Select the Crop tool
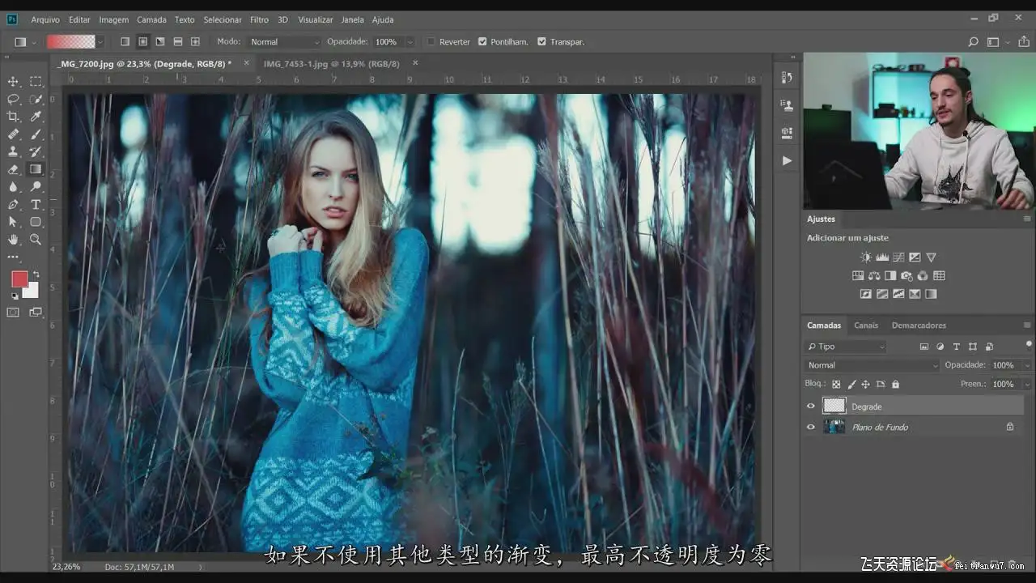 point(13,117)
